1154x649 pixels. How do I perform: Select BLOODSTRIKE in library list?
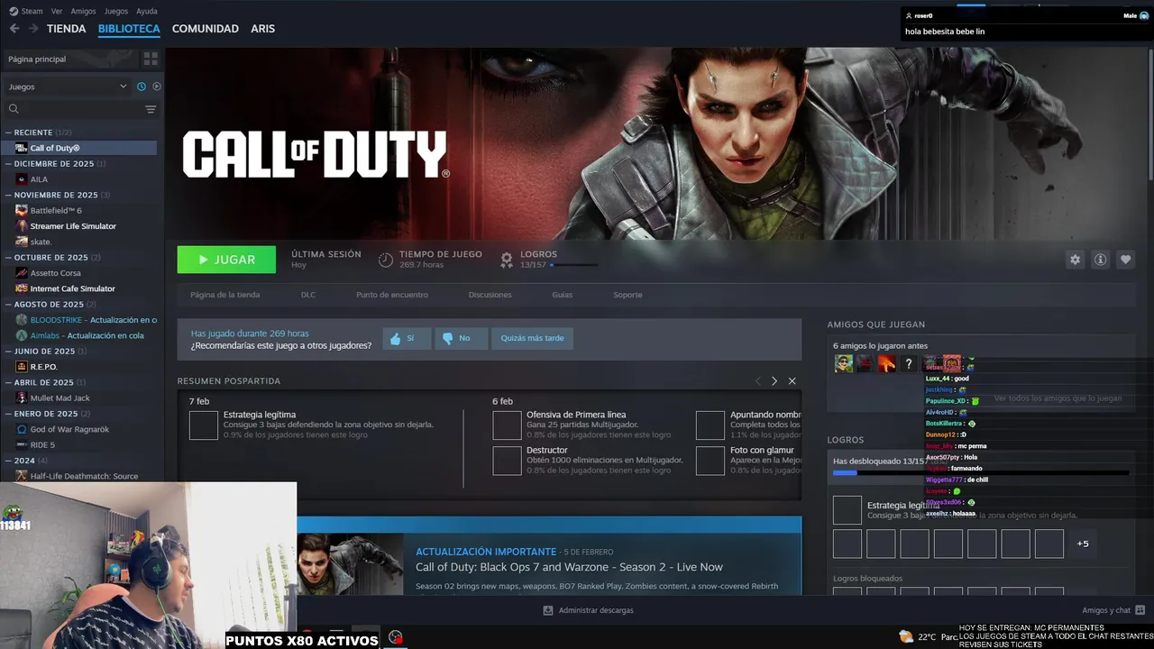point(80,320)
